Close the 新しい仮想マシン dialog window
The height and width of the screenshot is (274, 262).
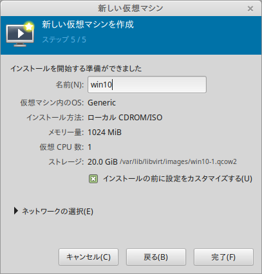[x=250, y=9]
